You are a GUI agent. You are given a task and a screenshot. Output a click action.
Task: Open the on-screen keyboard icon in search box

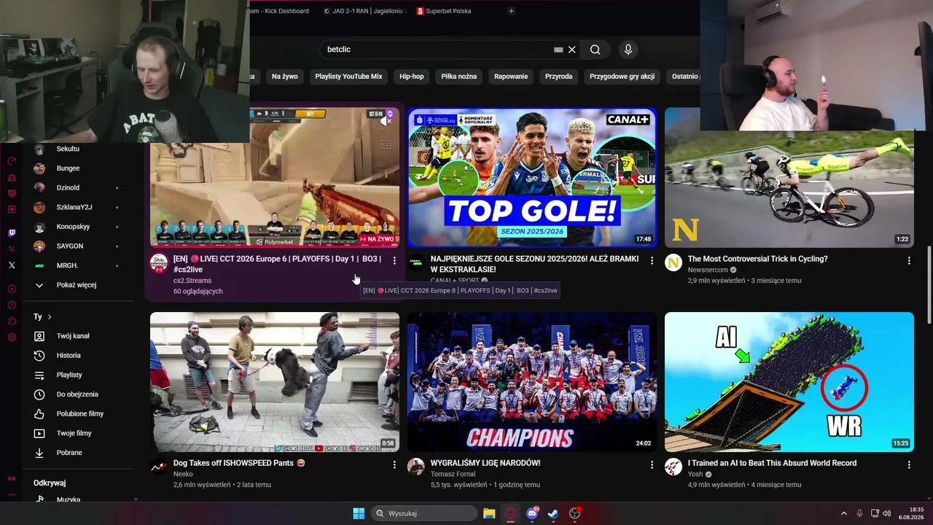point(558,50)
